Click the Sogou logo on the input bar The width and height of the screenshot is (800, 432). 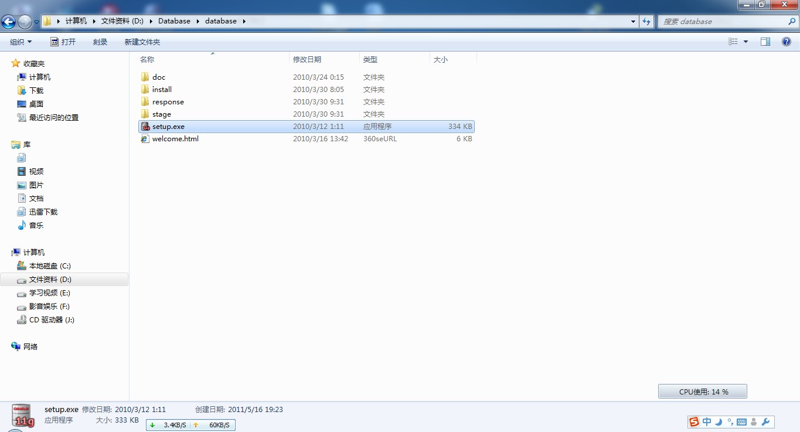click(694, 421)
